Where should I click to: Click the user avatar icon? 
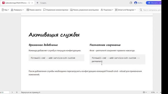coord(136,3)
